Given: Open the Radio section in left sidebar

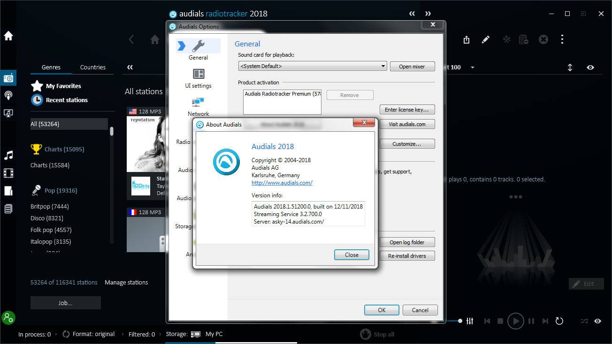Looking at the screenshot, I should pos(8,78).
